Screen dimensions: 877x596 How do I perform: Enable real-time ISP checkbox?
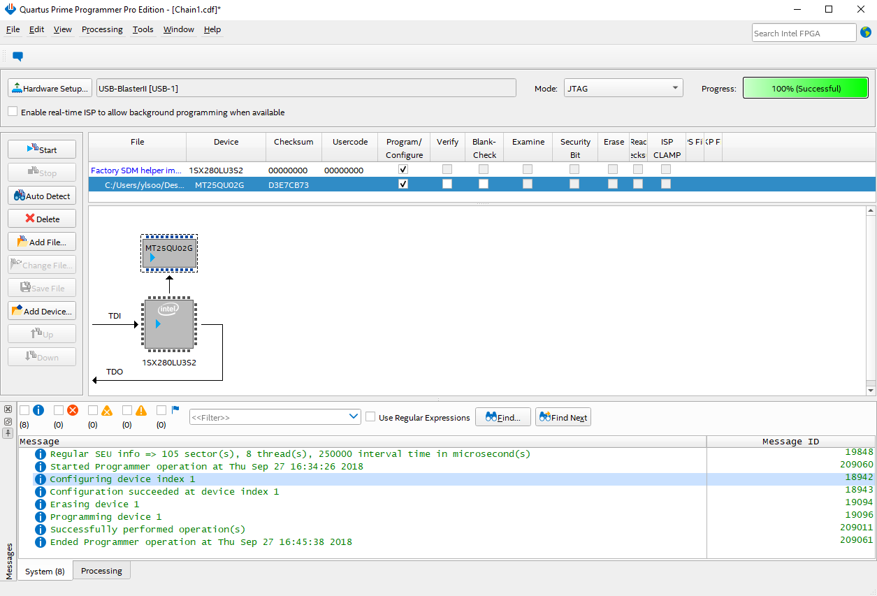pyautogui.click(x=13, y=112)
